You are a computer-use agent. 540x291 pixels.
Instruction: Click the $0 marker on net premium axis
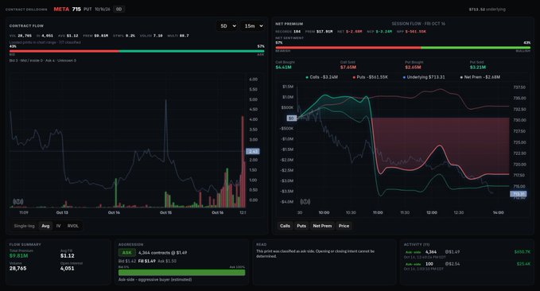click(291, 118)
